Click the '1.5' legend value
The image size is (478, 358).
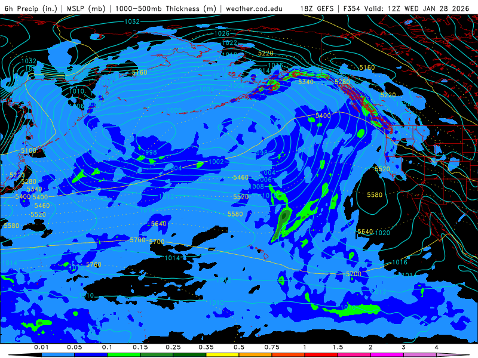coord(338,347)
